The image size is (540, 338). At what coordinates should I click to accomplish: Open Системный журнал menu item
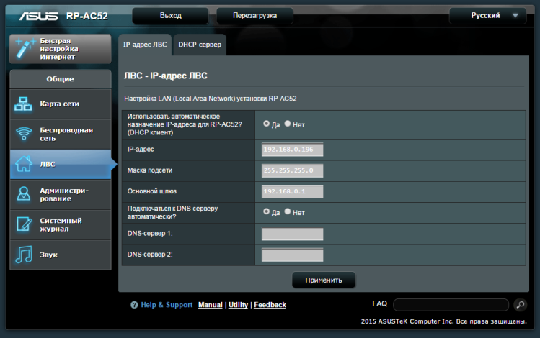point(61,225)
